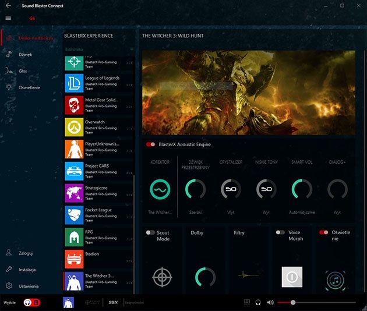Select the G6 device tab
This screenshot has height=311, width=367.
[32, 18]
